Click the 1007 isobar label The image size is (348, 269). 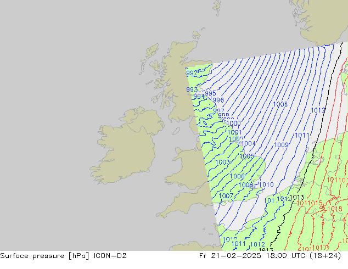pyautogui.click(x=226, y=196)
